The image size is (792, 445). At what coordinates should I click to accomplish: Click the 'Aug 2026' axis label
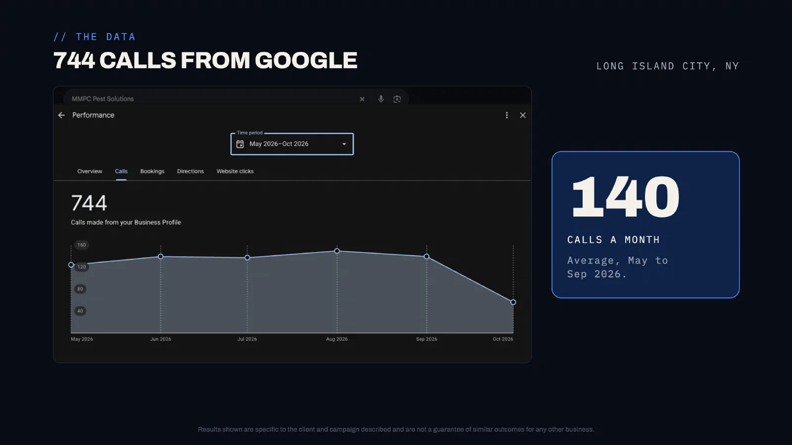point(337,339)
